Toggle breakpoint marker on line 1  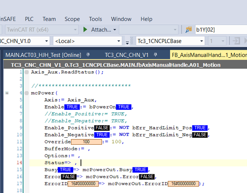[x=27, y=72]
